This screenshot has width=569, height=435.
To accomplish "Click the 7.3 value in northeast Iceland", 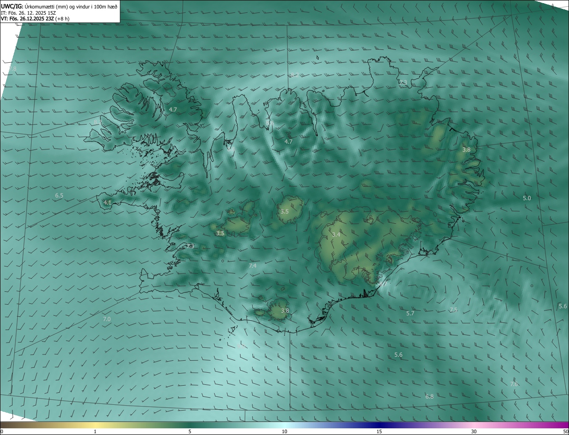I will [x=403, y=82].
